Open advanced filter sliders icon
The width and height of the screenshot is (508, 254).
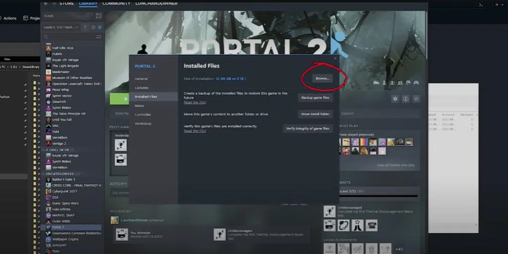[99, 37]
